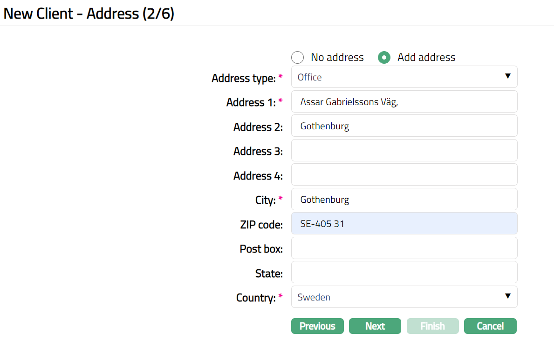Click the Address type label
The width and height of the screenshot is (554, 340).
(243, 78)
